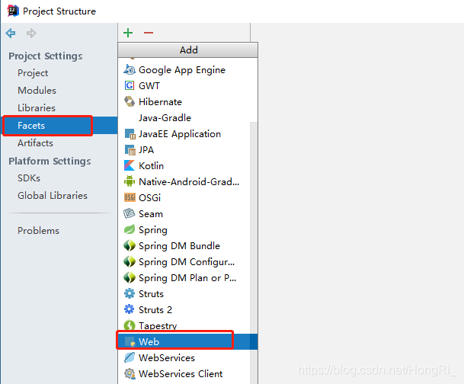
Task: Click the Android robot icon
Action: [x=130, y=181]
